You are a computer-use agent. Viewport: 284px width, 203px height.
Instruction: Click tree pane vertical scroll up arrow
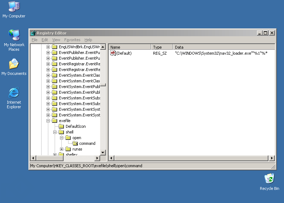(103, 47)
